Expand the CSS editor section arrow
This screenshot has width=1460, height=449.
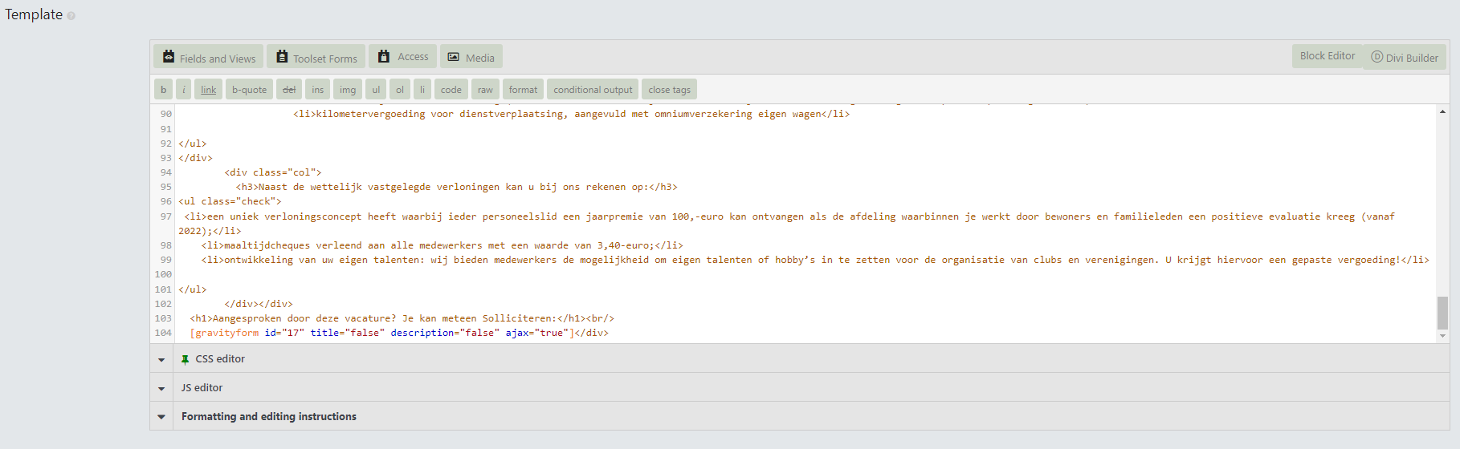[161, 359]
